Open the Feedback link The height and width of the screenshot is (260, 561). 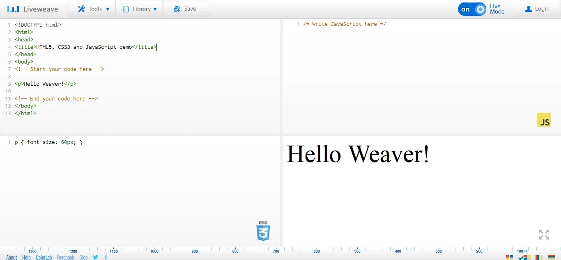pos(65,257)
